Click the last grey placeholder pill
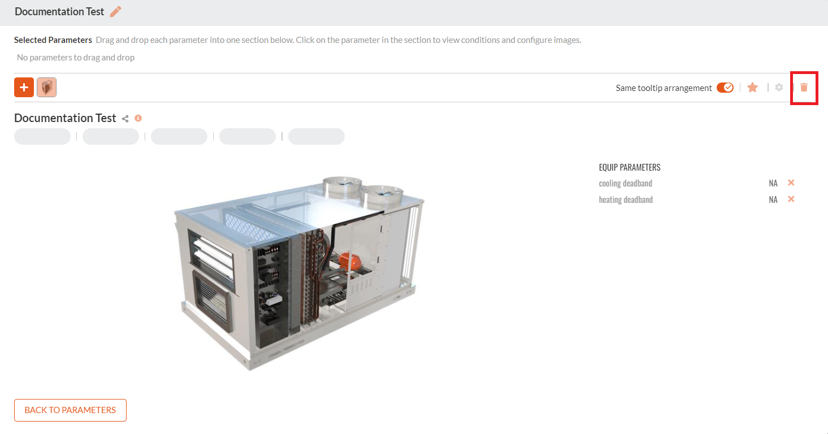 point(317,137)
